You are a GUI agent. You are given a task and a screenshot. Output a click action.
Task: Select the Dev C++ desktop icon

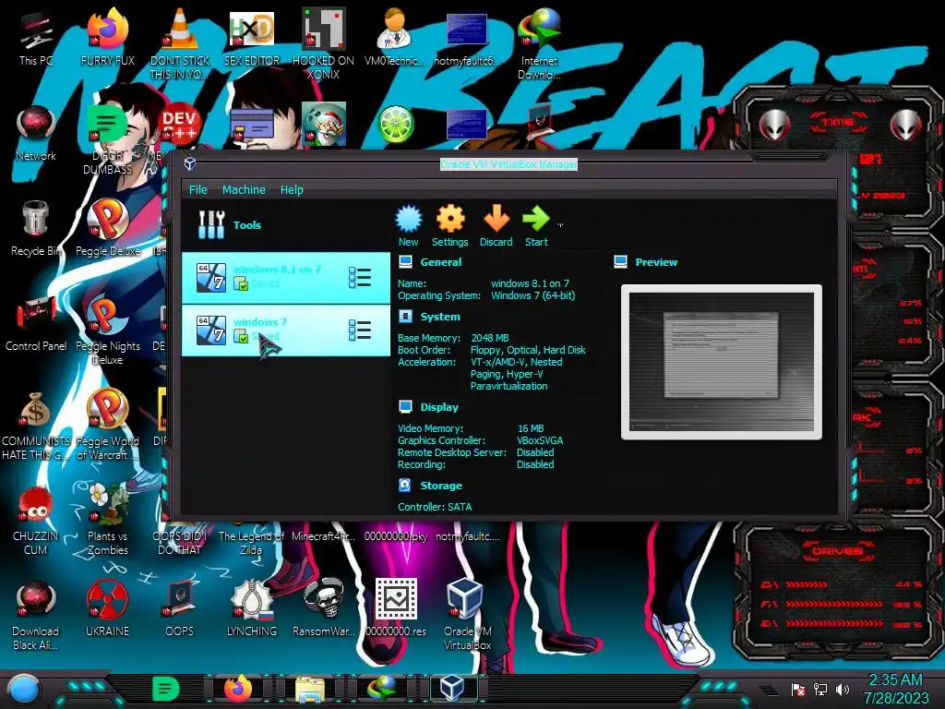pos(180,125)
